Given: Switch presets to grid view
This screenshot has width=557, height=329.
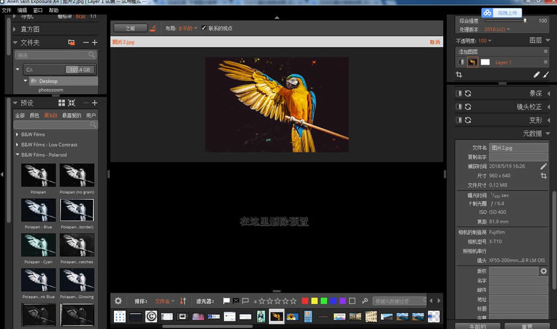Looking at the screenshot, I should [x=62, y=103].
